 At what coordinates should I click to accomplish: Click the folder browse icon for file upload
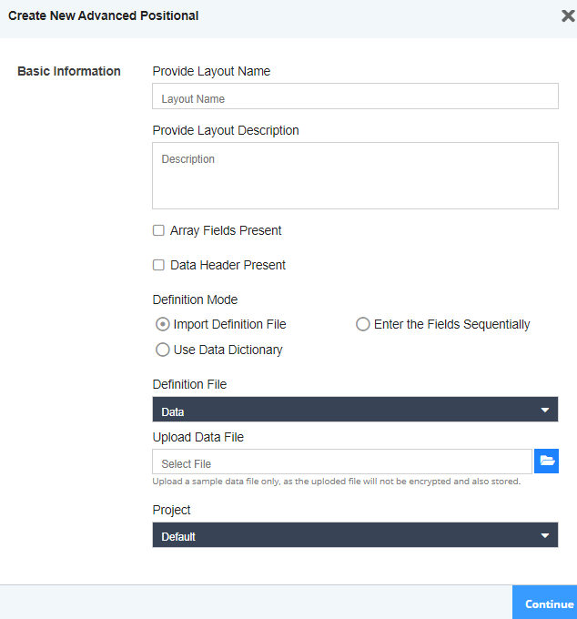click(x=547, y=462)
